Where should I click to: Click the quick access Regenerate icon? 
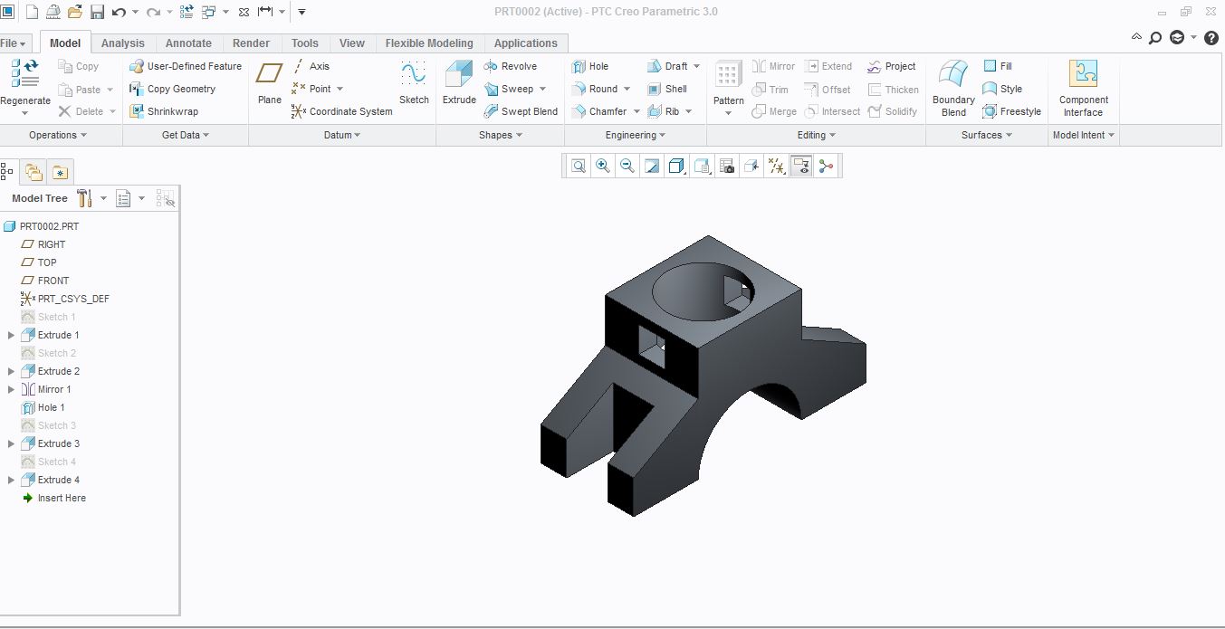click(x=187, y=12)
